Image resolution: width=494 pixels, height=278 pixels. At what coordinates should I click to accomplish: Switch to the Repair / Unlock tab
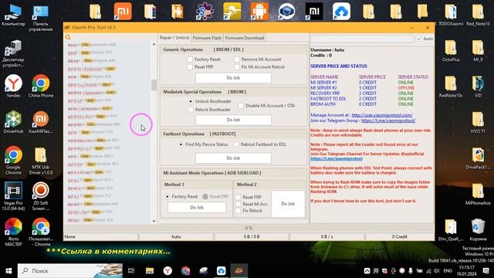pos(174,38)
